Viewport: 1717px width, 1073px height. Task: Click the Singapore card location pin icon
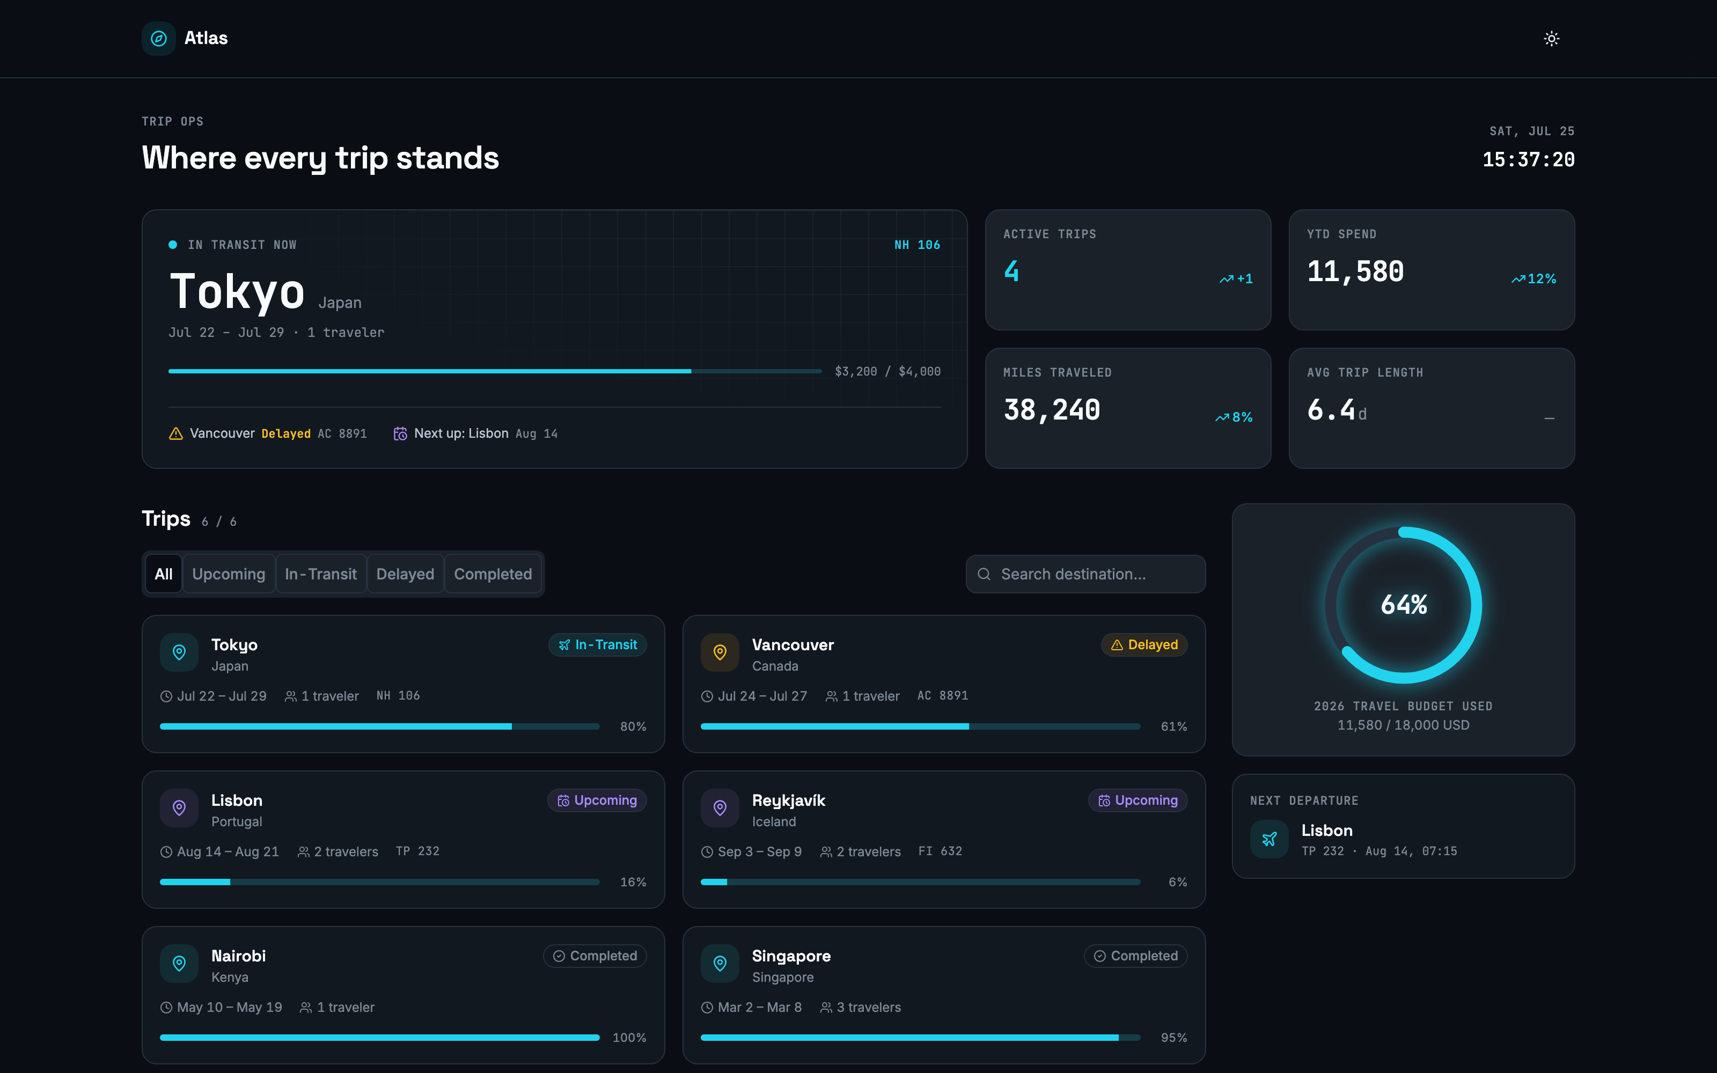[720, 963]
